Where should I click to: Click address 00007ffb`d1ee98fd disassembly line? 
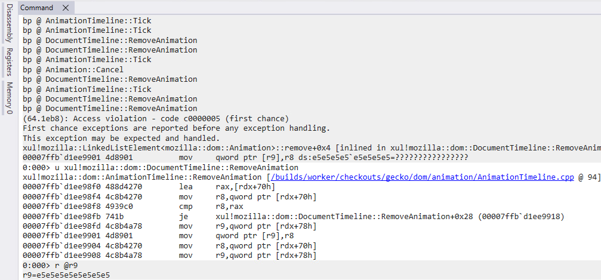tap(169, 226)
